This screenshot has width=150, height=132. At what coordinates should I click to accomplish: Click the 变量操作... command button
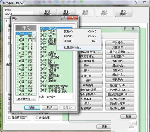pos(120,47)
